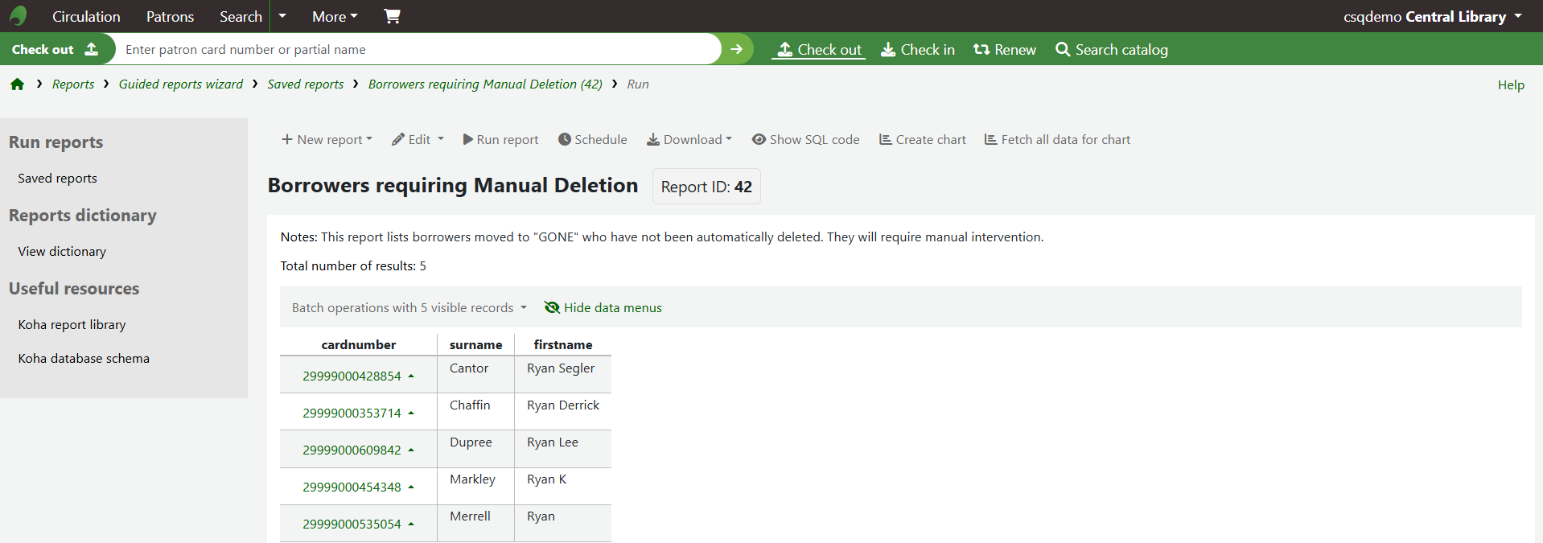Open the More menu in top bar
The height and width of the screenshot is (543, 1543).
point(335,16)
